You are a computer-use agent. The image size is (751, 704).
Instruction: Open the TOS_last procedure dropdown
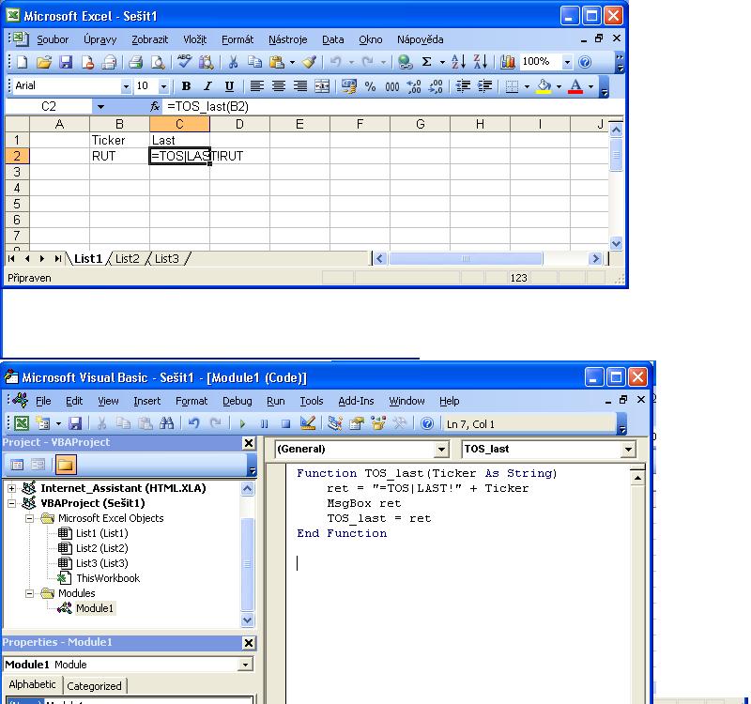[628, 450]
